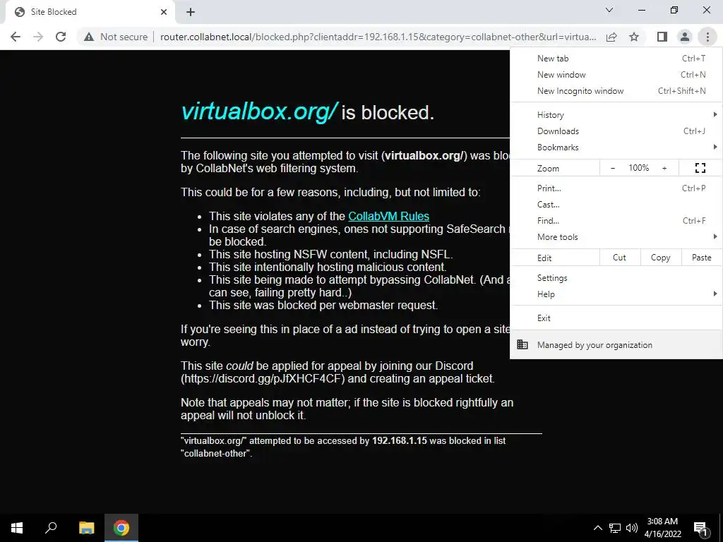This screenshot has width=723, height=542.
Task: Click the browser back arrow
Action: 16,37
